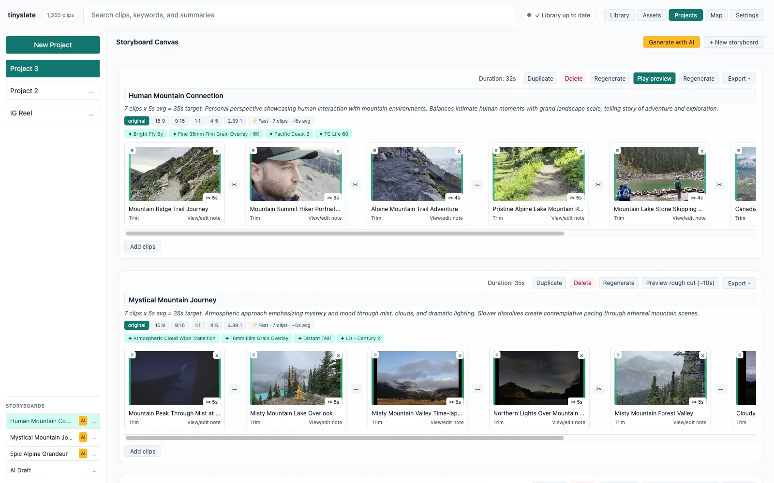Viewport: 774px width, 483px height.
Task: Select original aspect for Mystical Mountain Journey
Action: tap(136, 326)
